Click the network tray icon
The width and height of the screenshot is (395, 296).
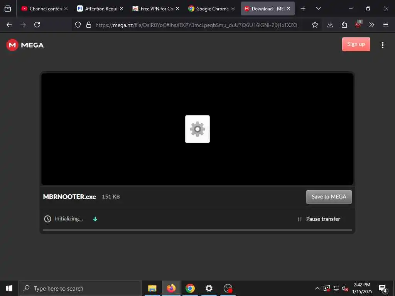(336, 288)
